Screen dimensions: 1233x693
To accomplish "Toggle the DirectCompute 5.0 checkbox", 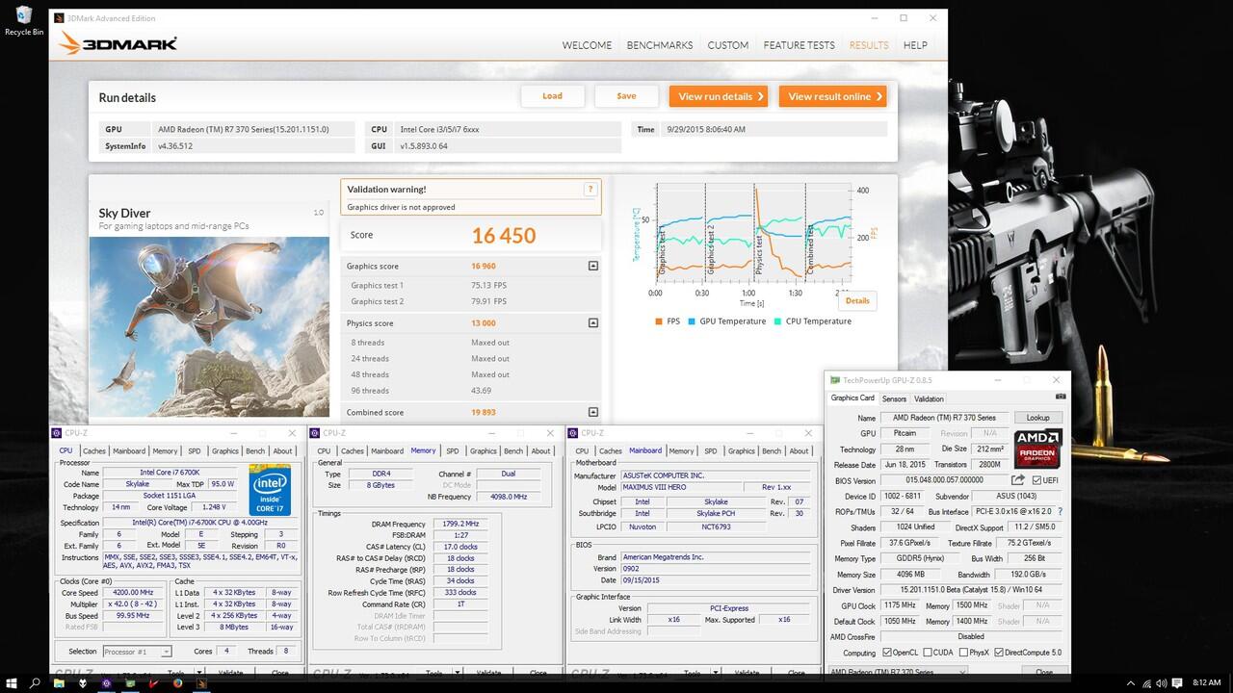I will click(1001, 653).
